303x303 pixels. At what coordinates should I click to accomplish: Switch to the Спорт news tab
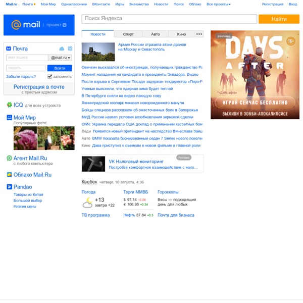pos(128,34)
